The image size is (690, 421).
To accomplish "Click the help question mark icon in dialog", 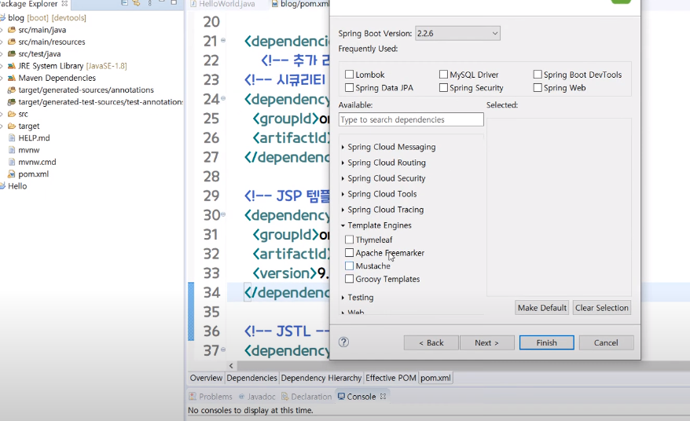I will [343, 342].
